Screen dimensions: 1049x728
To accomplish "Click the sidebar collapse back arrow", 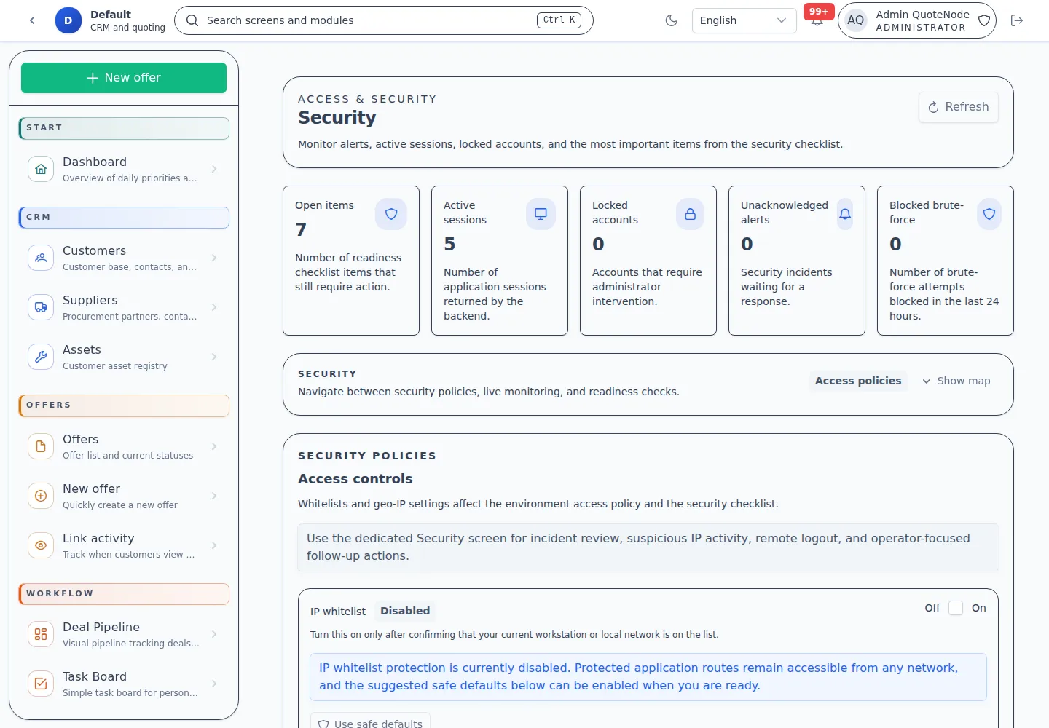I will pyautogui.click(x=32, y=20).
